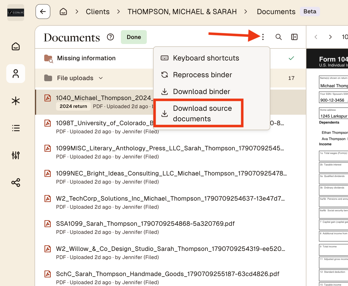348x286 pixels.
Task: Open the Documents help question mark icon
Action: [x=110, y=37]
